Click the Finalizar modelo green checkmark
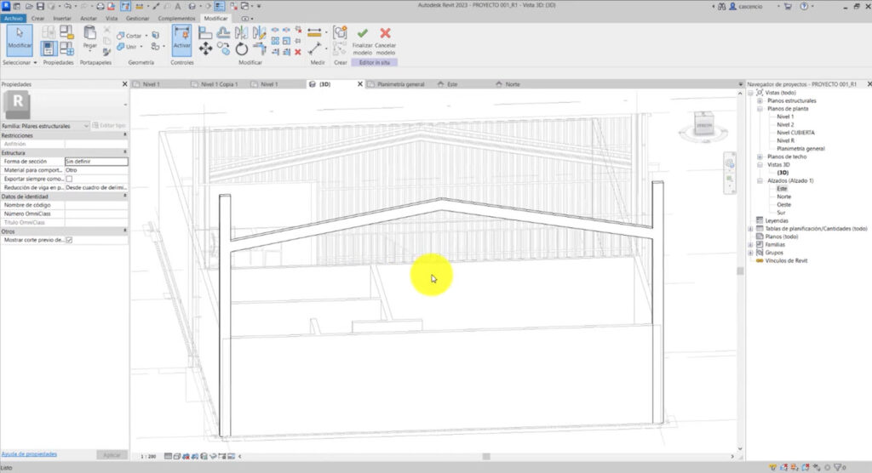Screen dimensions: 872x473 click(x=362, y=34)
